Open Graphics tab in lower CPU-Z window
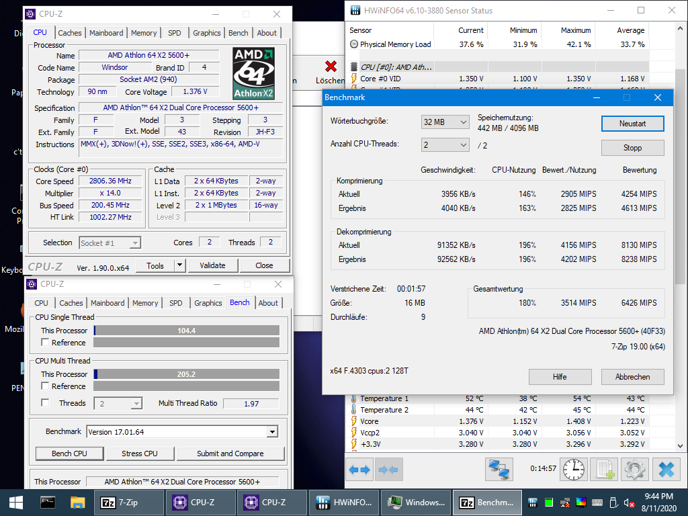688x516 pixels. tap(208, 303)
